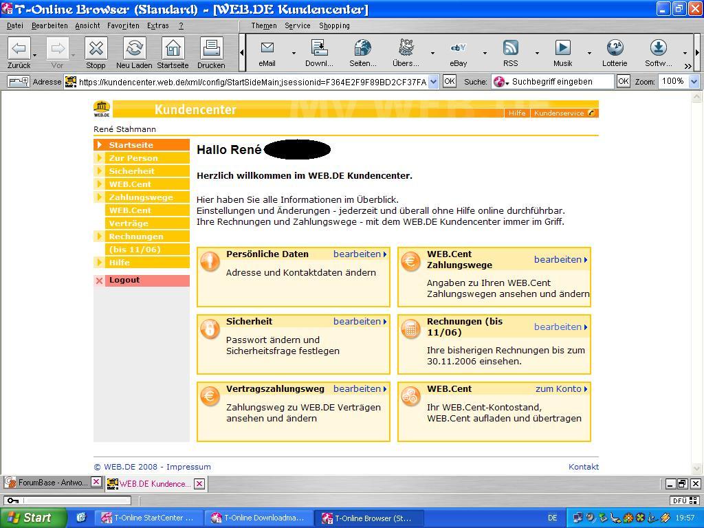Image resolution: width=704 pixels, height=528 pixels.
Task: Open the Extras menu
Action: [x=158, y=25]
